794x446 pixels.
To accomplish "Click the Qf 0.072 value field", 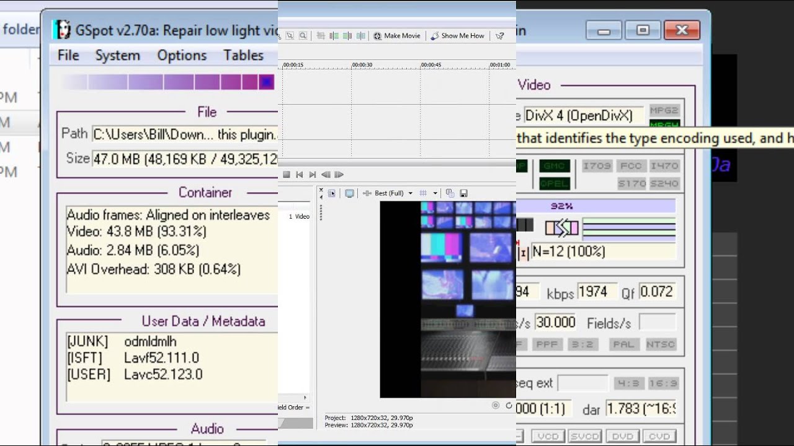I will pyautogui.click(x=657, y=292).
